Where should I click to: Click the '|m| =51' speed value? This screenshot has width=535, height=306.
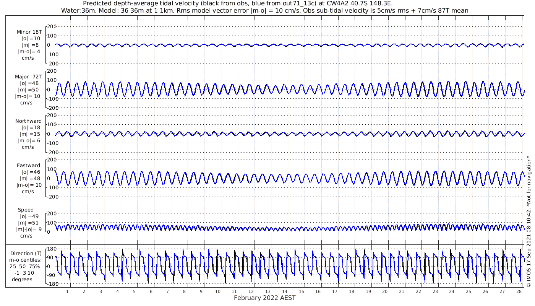(x=29, y=223)
